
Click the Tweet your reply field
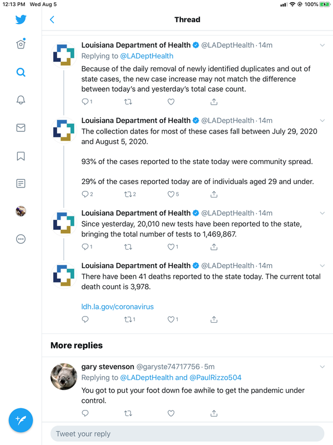187,434
